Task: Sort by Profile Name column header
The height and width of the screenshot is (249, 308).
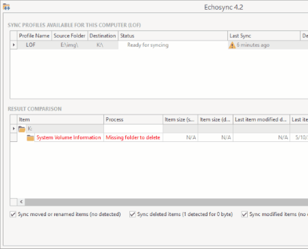Action: (34, 36)
